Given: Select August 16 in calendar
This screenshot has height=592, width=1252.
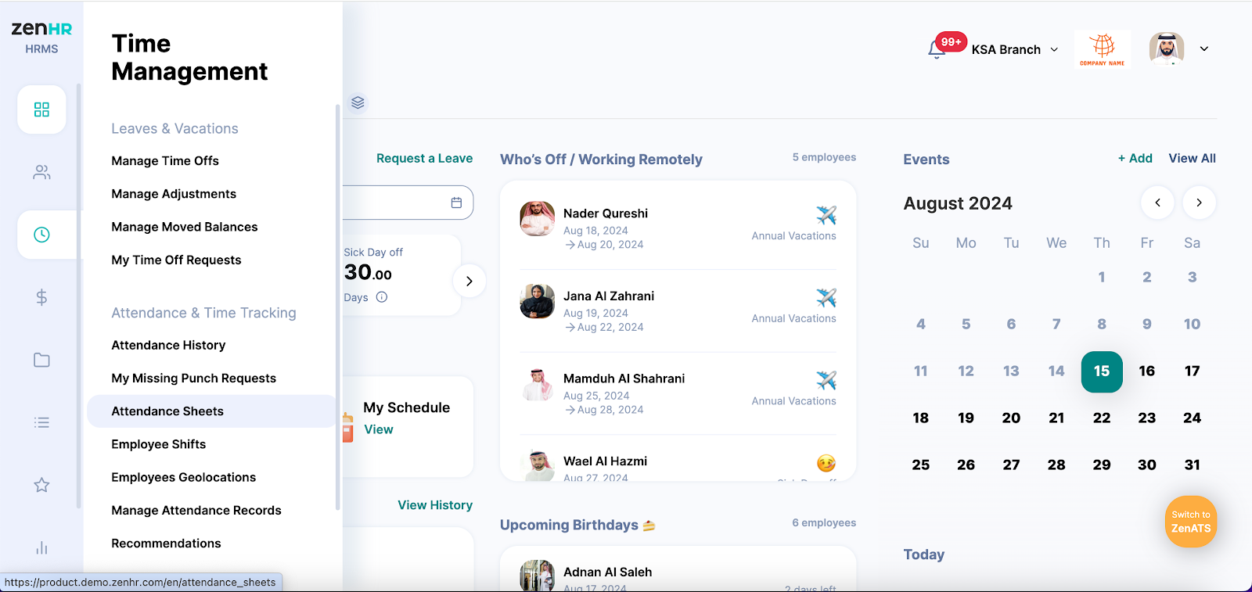Looking at the screenshot, I should click(1147, 371).
